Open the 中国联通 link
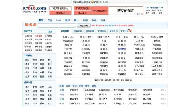Screen dimensions: 190x107 139,49
